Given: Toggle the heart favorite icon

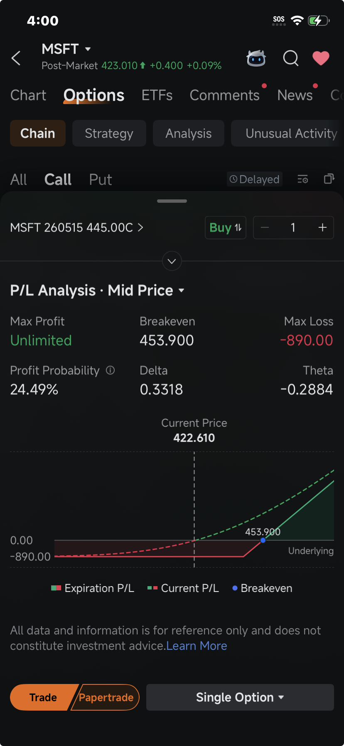Looking at the screenshot, I should 321,58.
